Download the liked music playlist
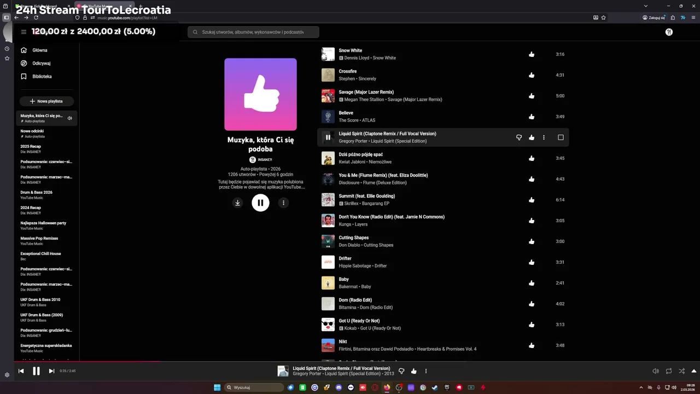The width and height of the screenshot is (700, 394). point(237,202)
